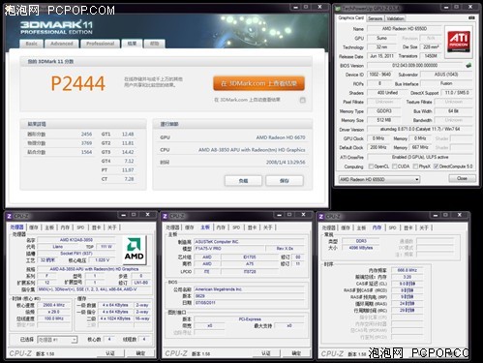
Task: Toggle automatic view results on 3DMark.com checkbox
Action: (302, 100)
